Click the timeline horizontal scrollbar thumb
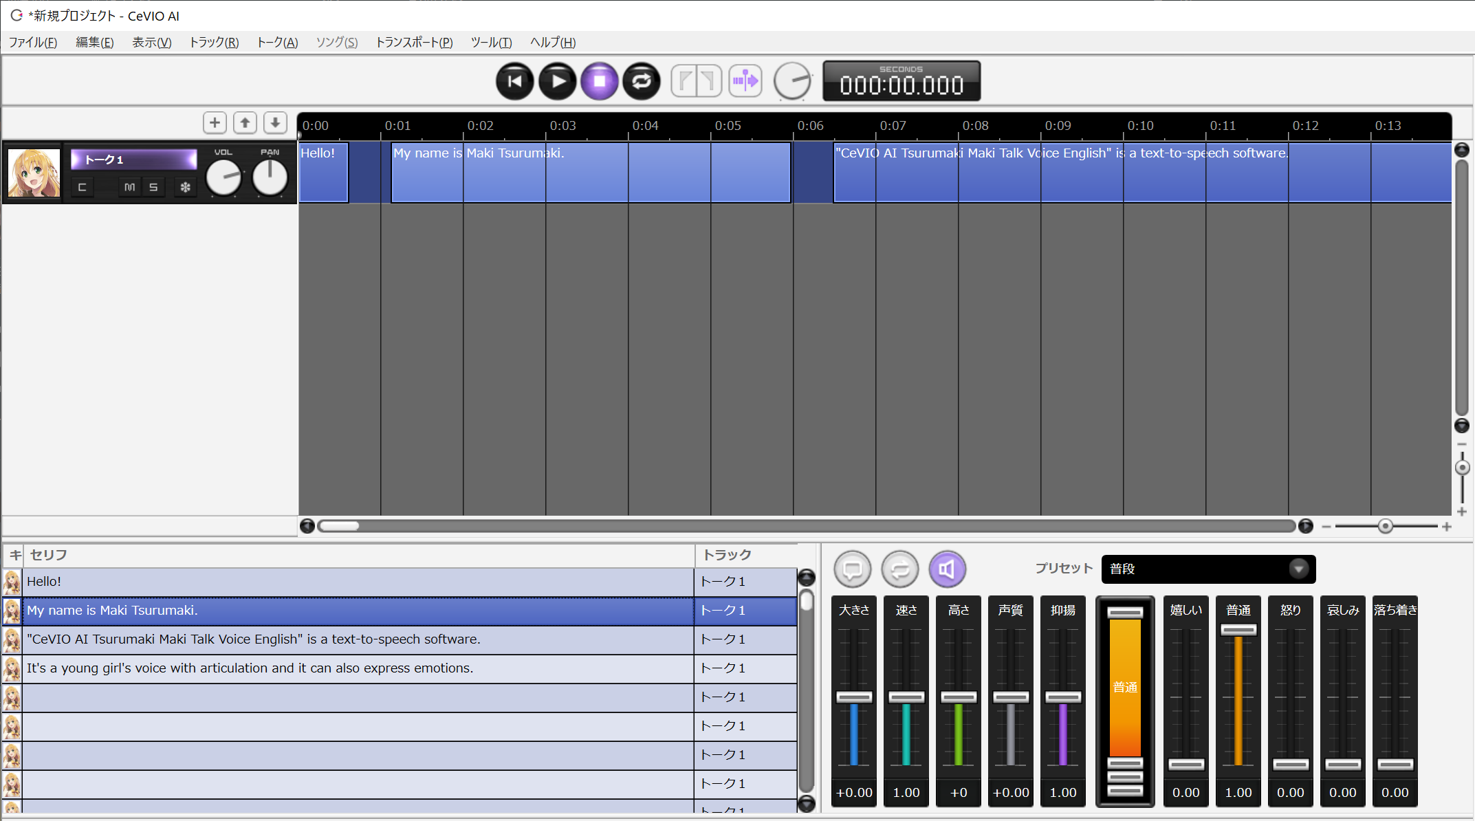Screen dimensions: 1475x821 point(339,526)
